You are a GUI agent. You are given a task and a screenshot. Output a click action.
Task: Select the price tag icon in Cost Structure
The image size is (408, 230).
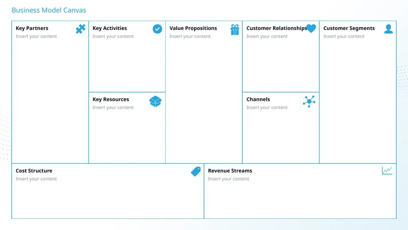click(196, 172)
